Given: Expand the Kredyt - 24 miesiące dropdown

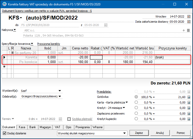Looking at the screenshot, I should (124, 108).
